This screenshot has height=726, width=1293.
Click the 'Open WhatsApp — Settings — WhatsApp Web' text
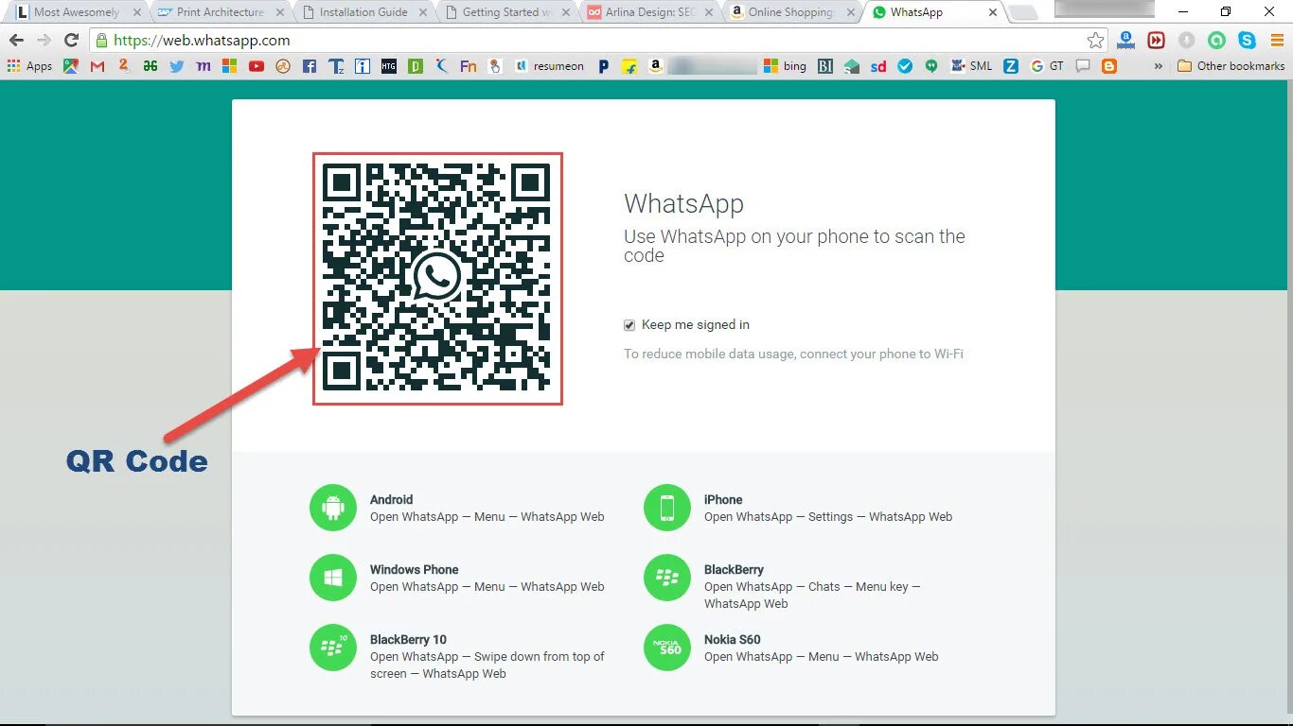(828, 517)
